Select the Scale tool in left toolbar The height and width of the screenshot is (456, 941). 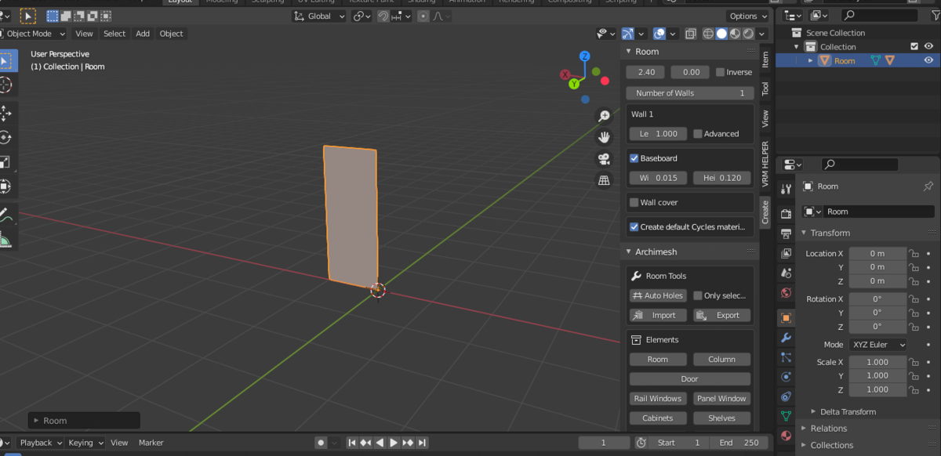pyautogui.click(x=5, y=162)
